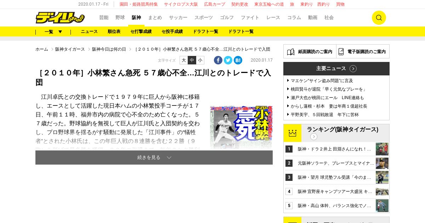Open the 動画 tab
Viewport: 425px width, 223px height.
coord(313,18)
